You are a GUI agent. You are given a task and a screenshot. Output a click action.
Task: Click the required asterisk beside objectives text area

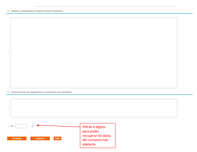click(x=8, y=53)
